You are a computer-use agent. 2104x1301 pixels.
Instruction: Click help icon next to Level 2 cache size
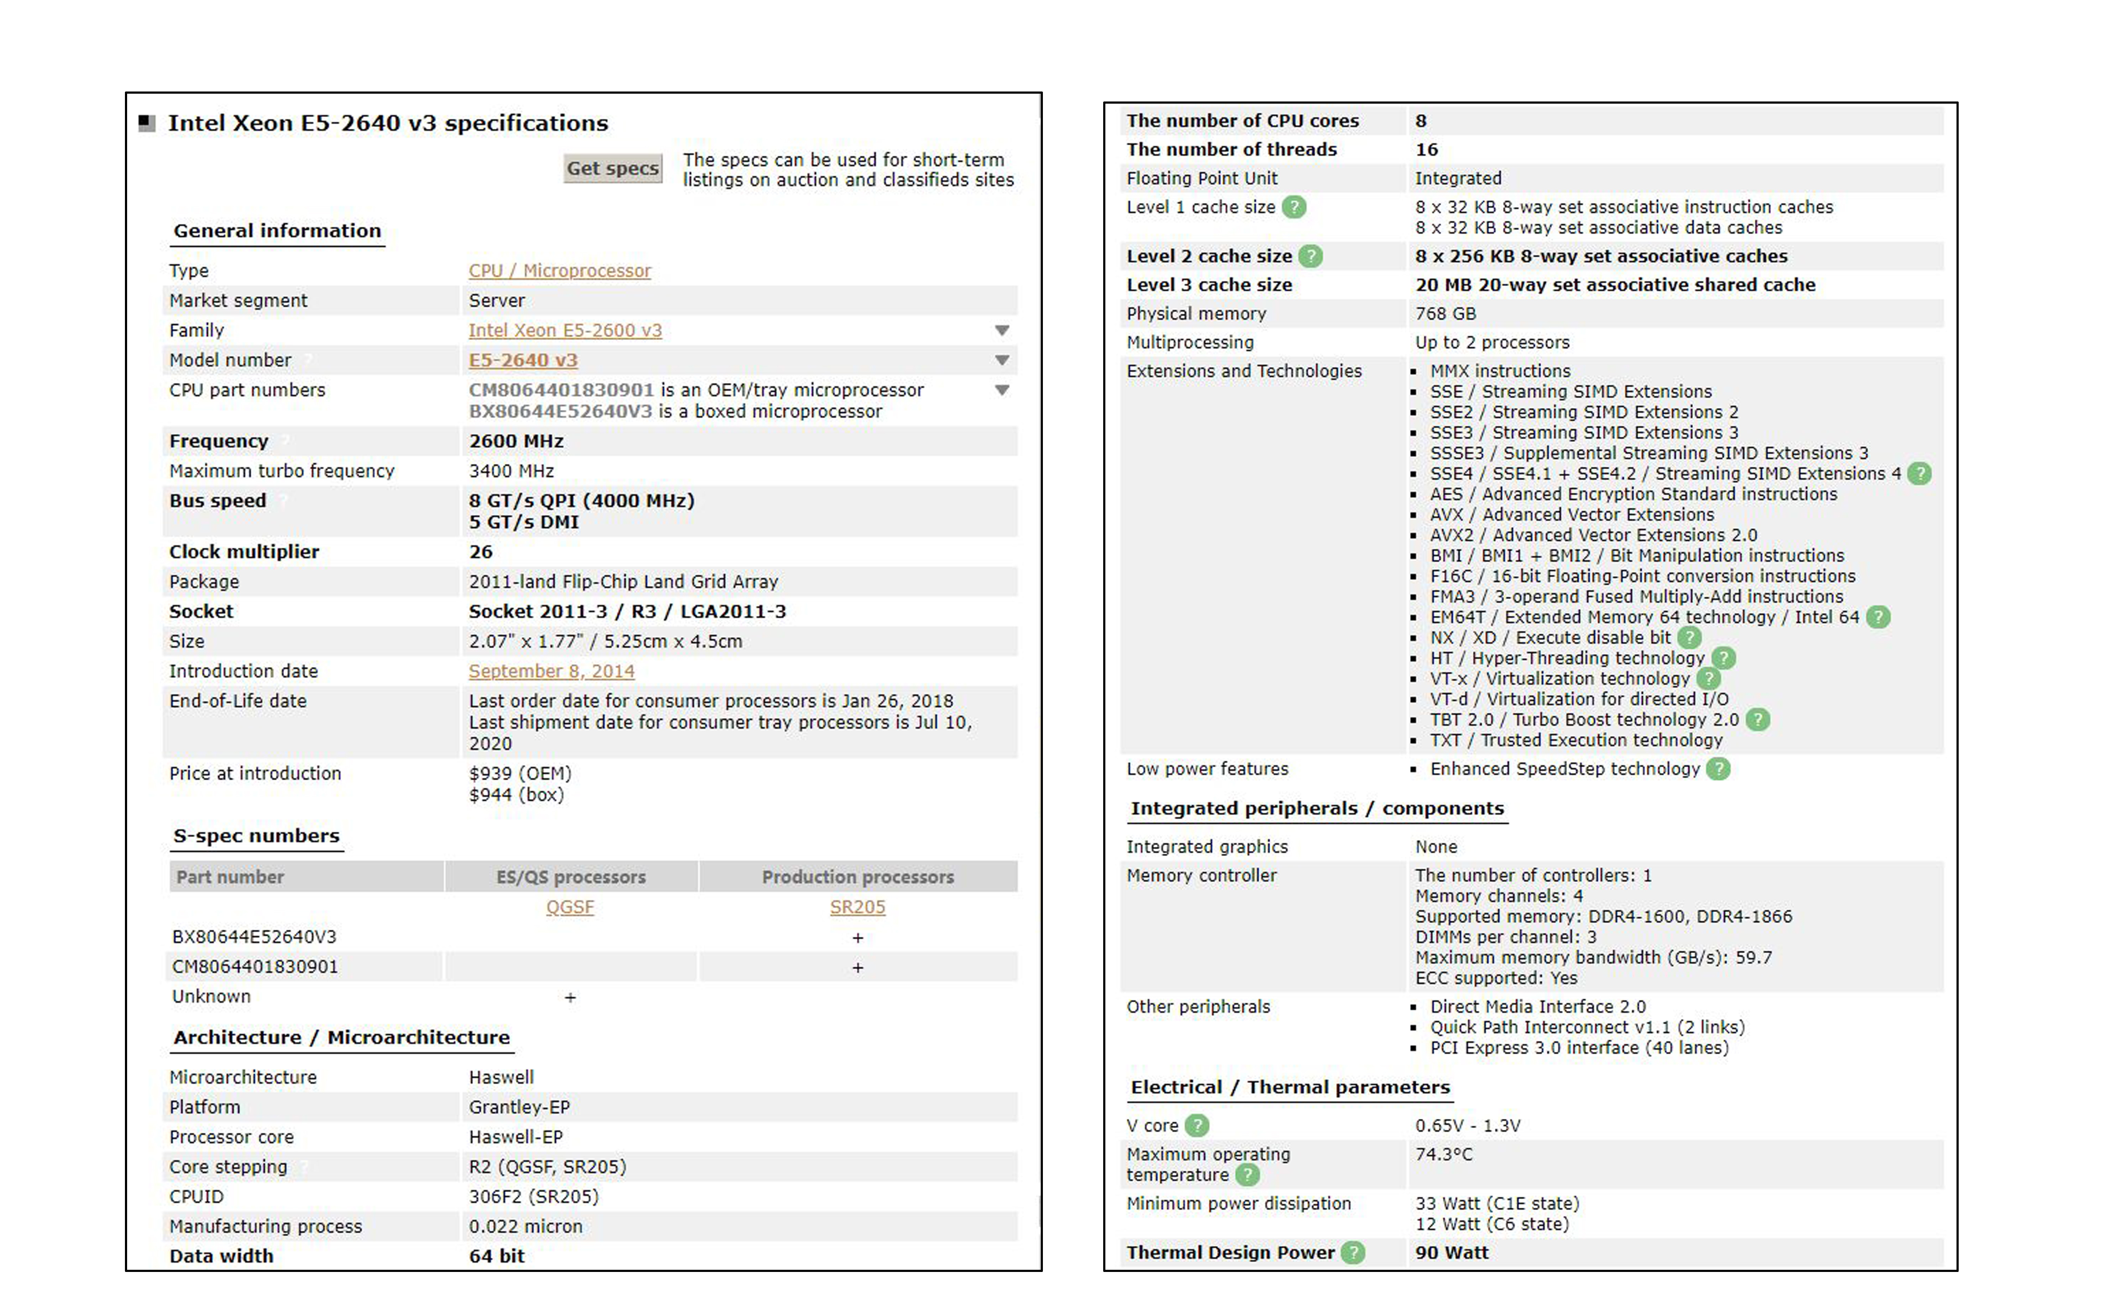point(1310,256)
